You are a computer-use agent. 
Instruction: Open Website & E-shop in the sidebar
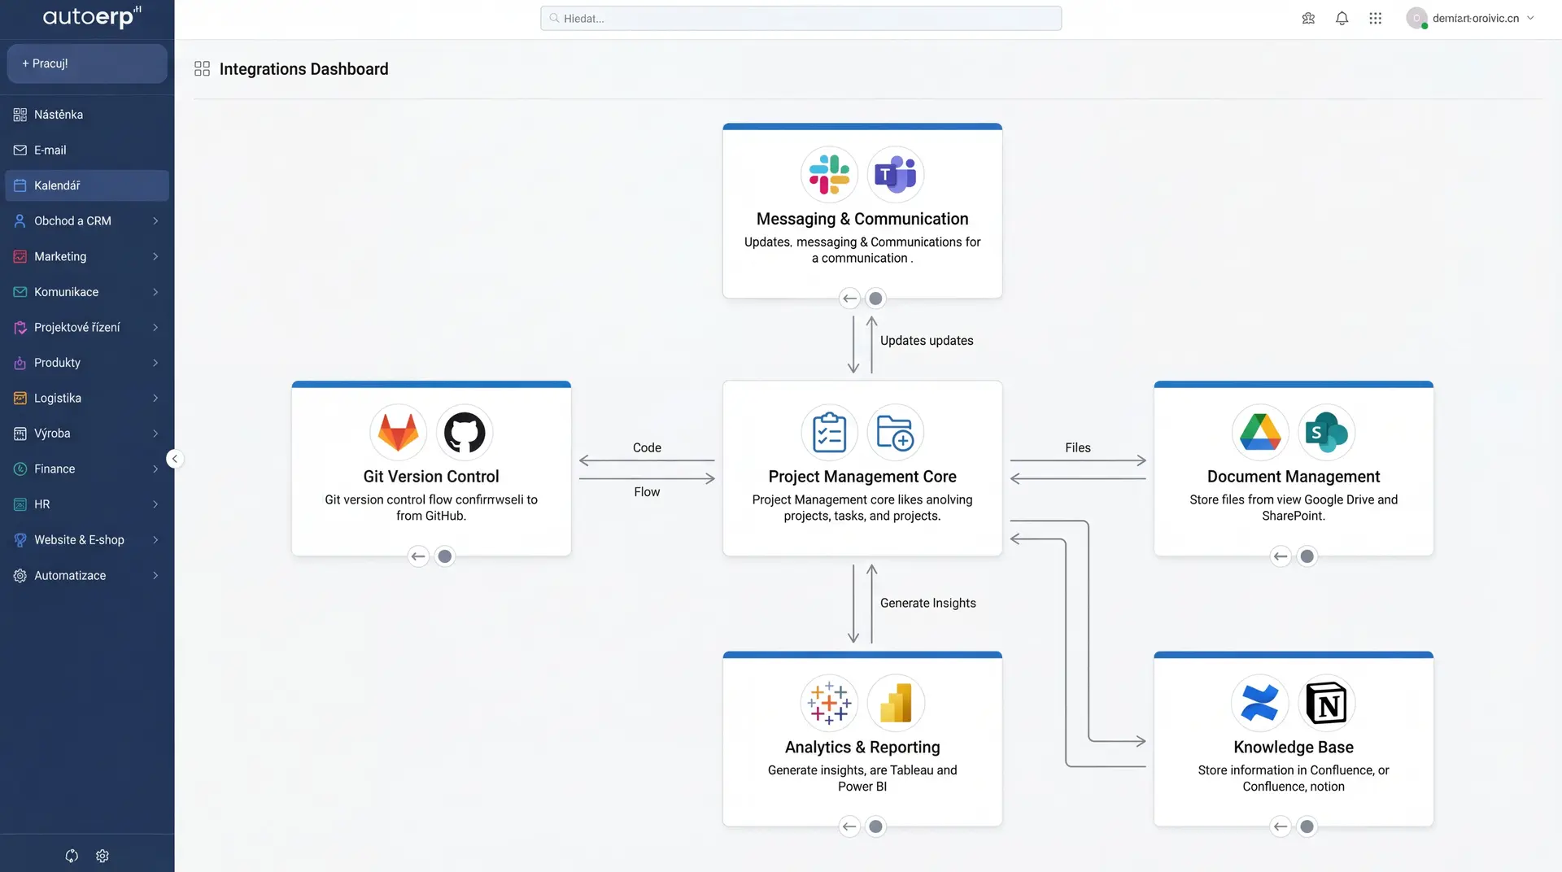coord(87,540)
